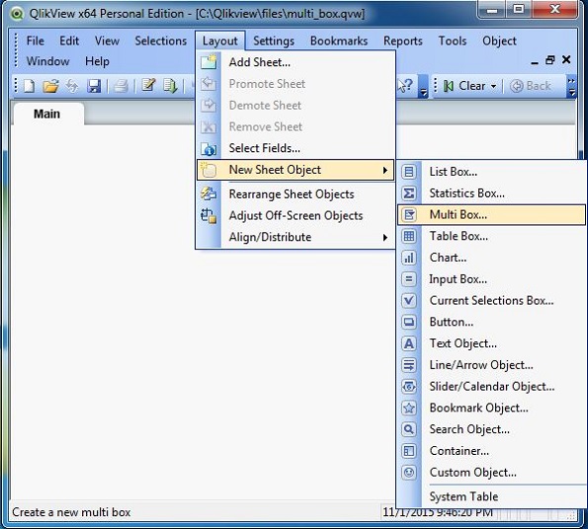588x529 pixels.
Task: Choose Container... from the submenu
Action: click(491, 451)
